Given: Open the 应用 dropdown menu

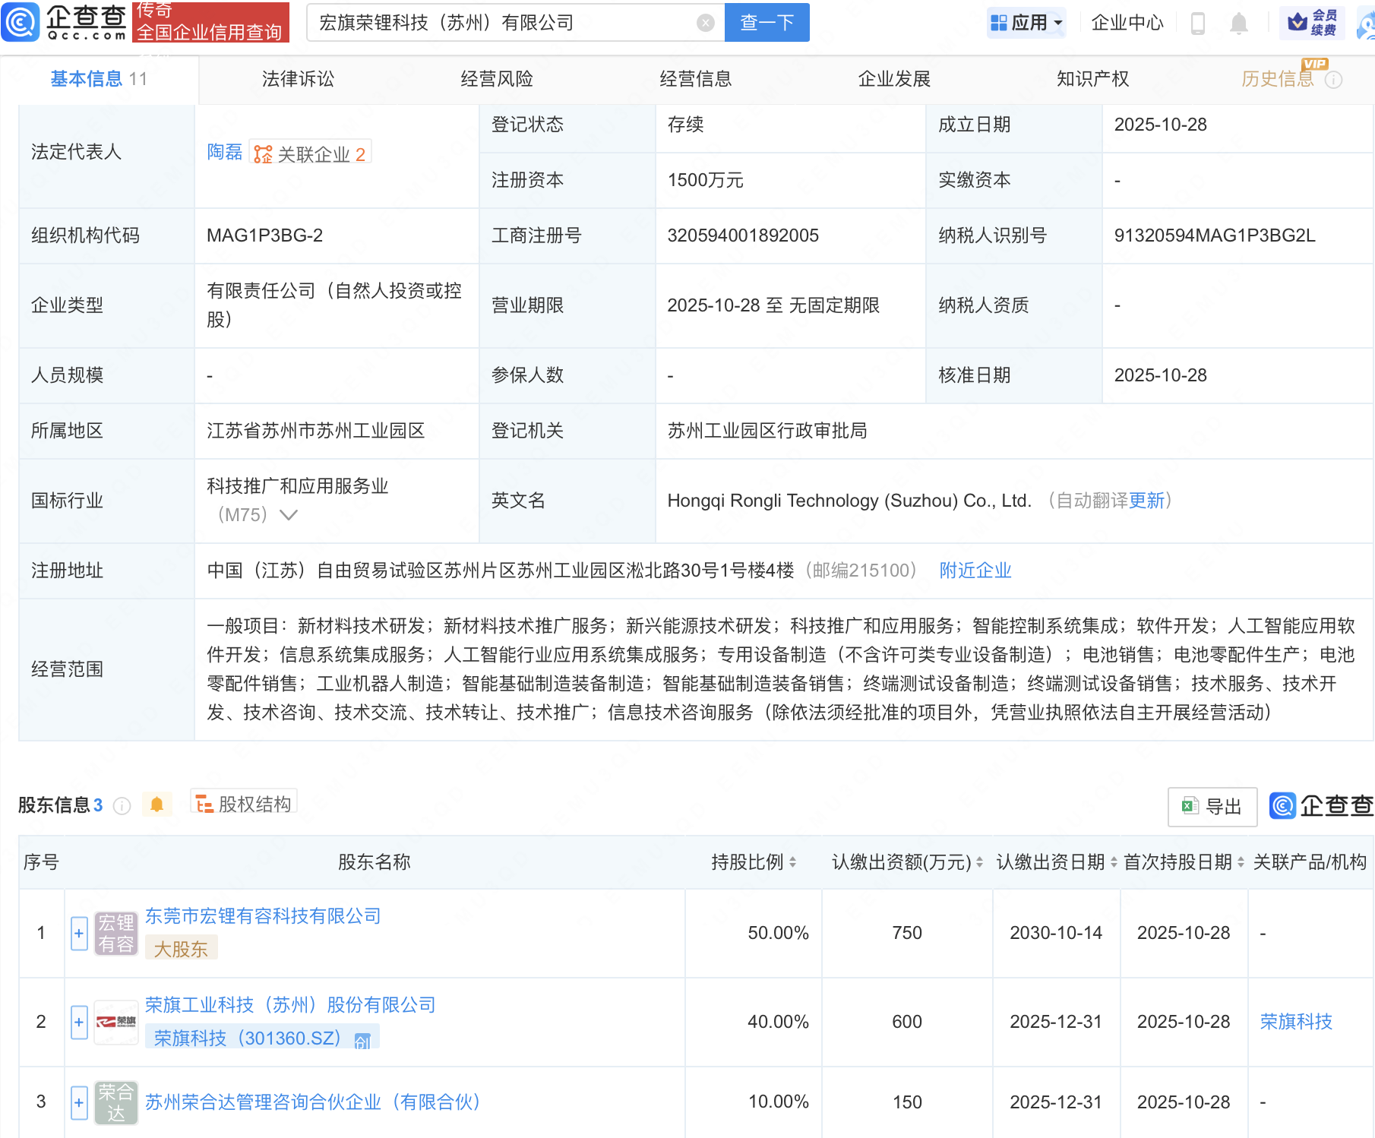Looking at the screenshot, I should [1026, 23].
